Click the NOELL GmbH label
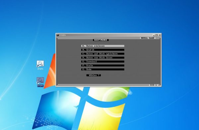This screenshot has width=199, height=130. 148,38
